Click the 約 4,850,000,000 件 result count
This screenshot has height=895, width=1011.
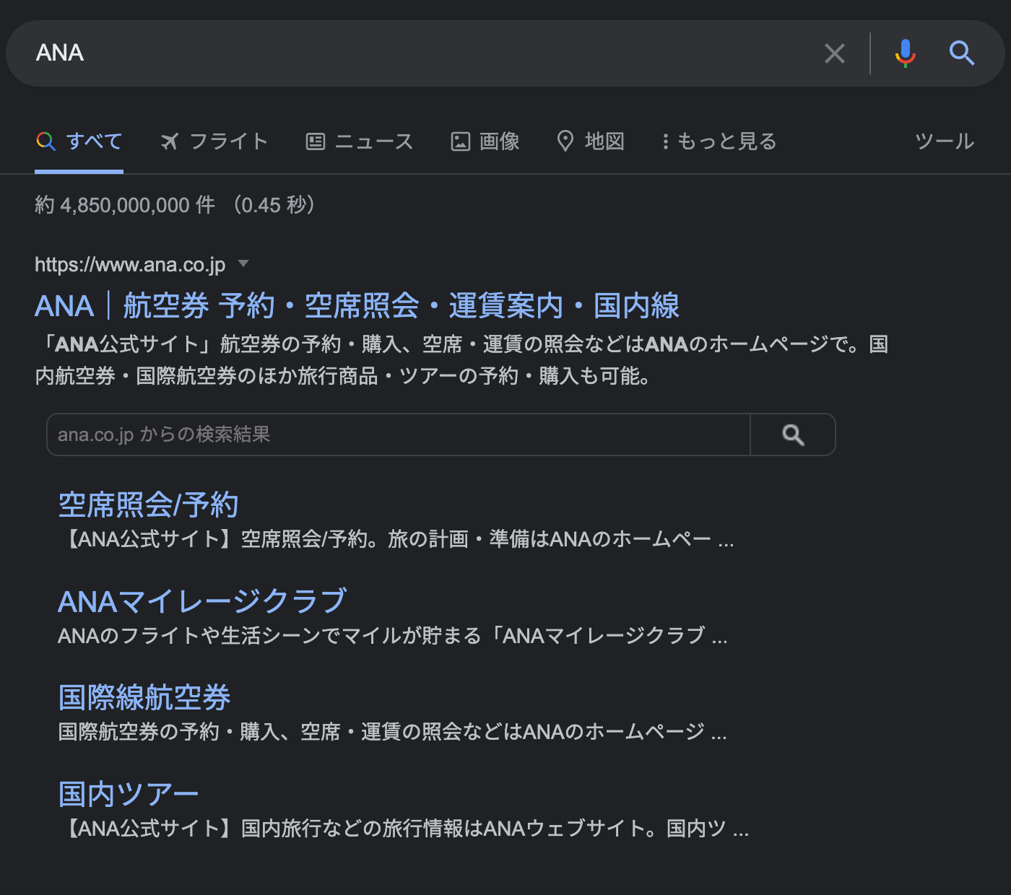pos(125,205)
